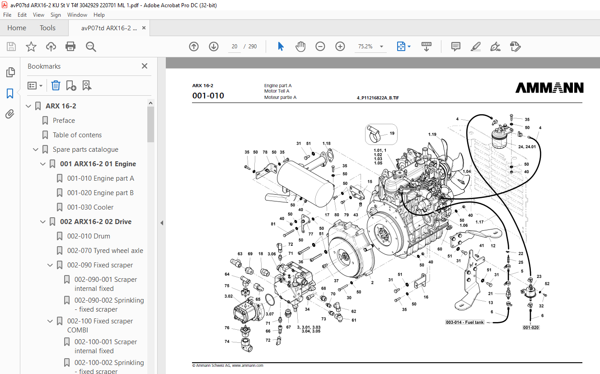
Task: Activate the hand pan tool
Action: point(300,47)
